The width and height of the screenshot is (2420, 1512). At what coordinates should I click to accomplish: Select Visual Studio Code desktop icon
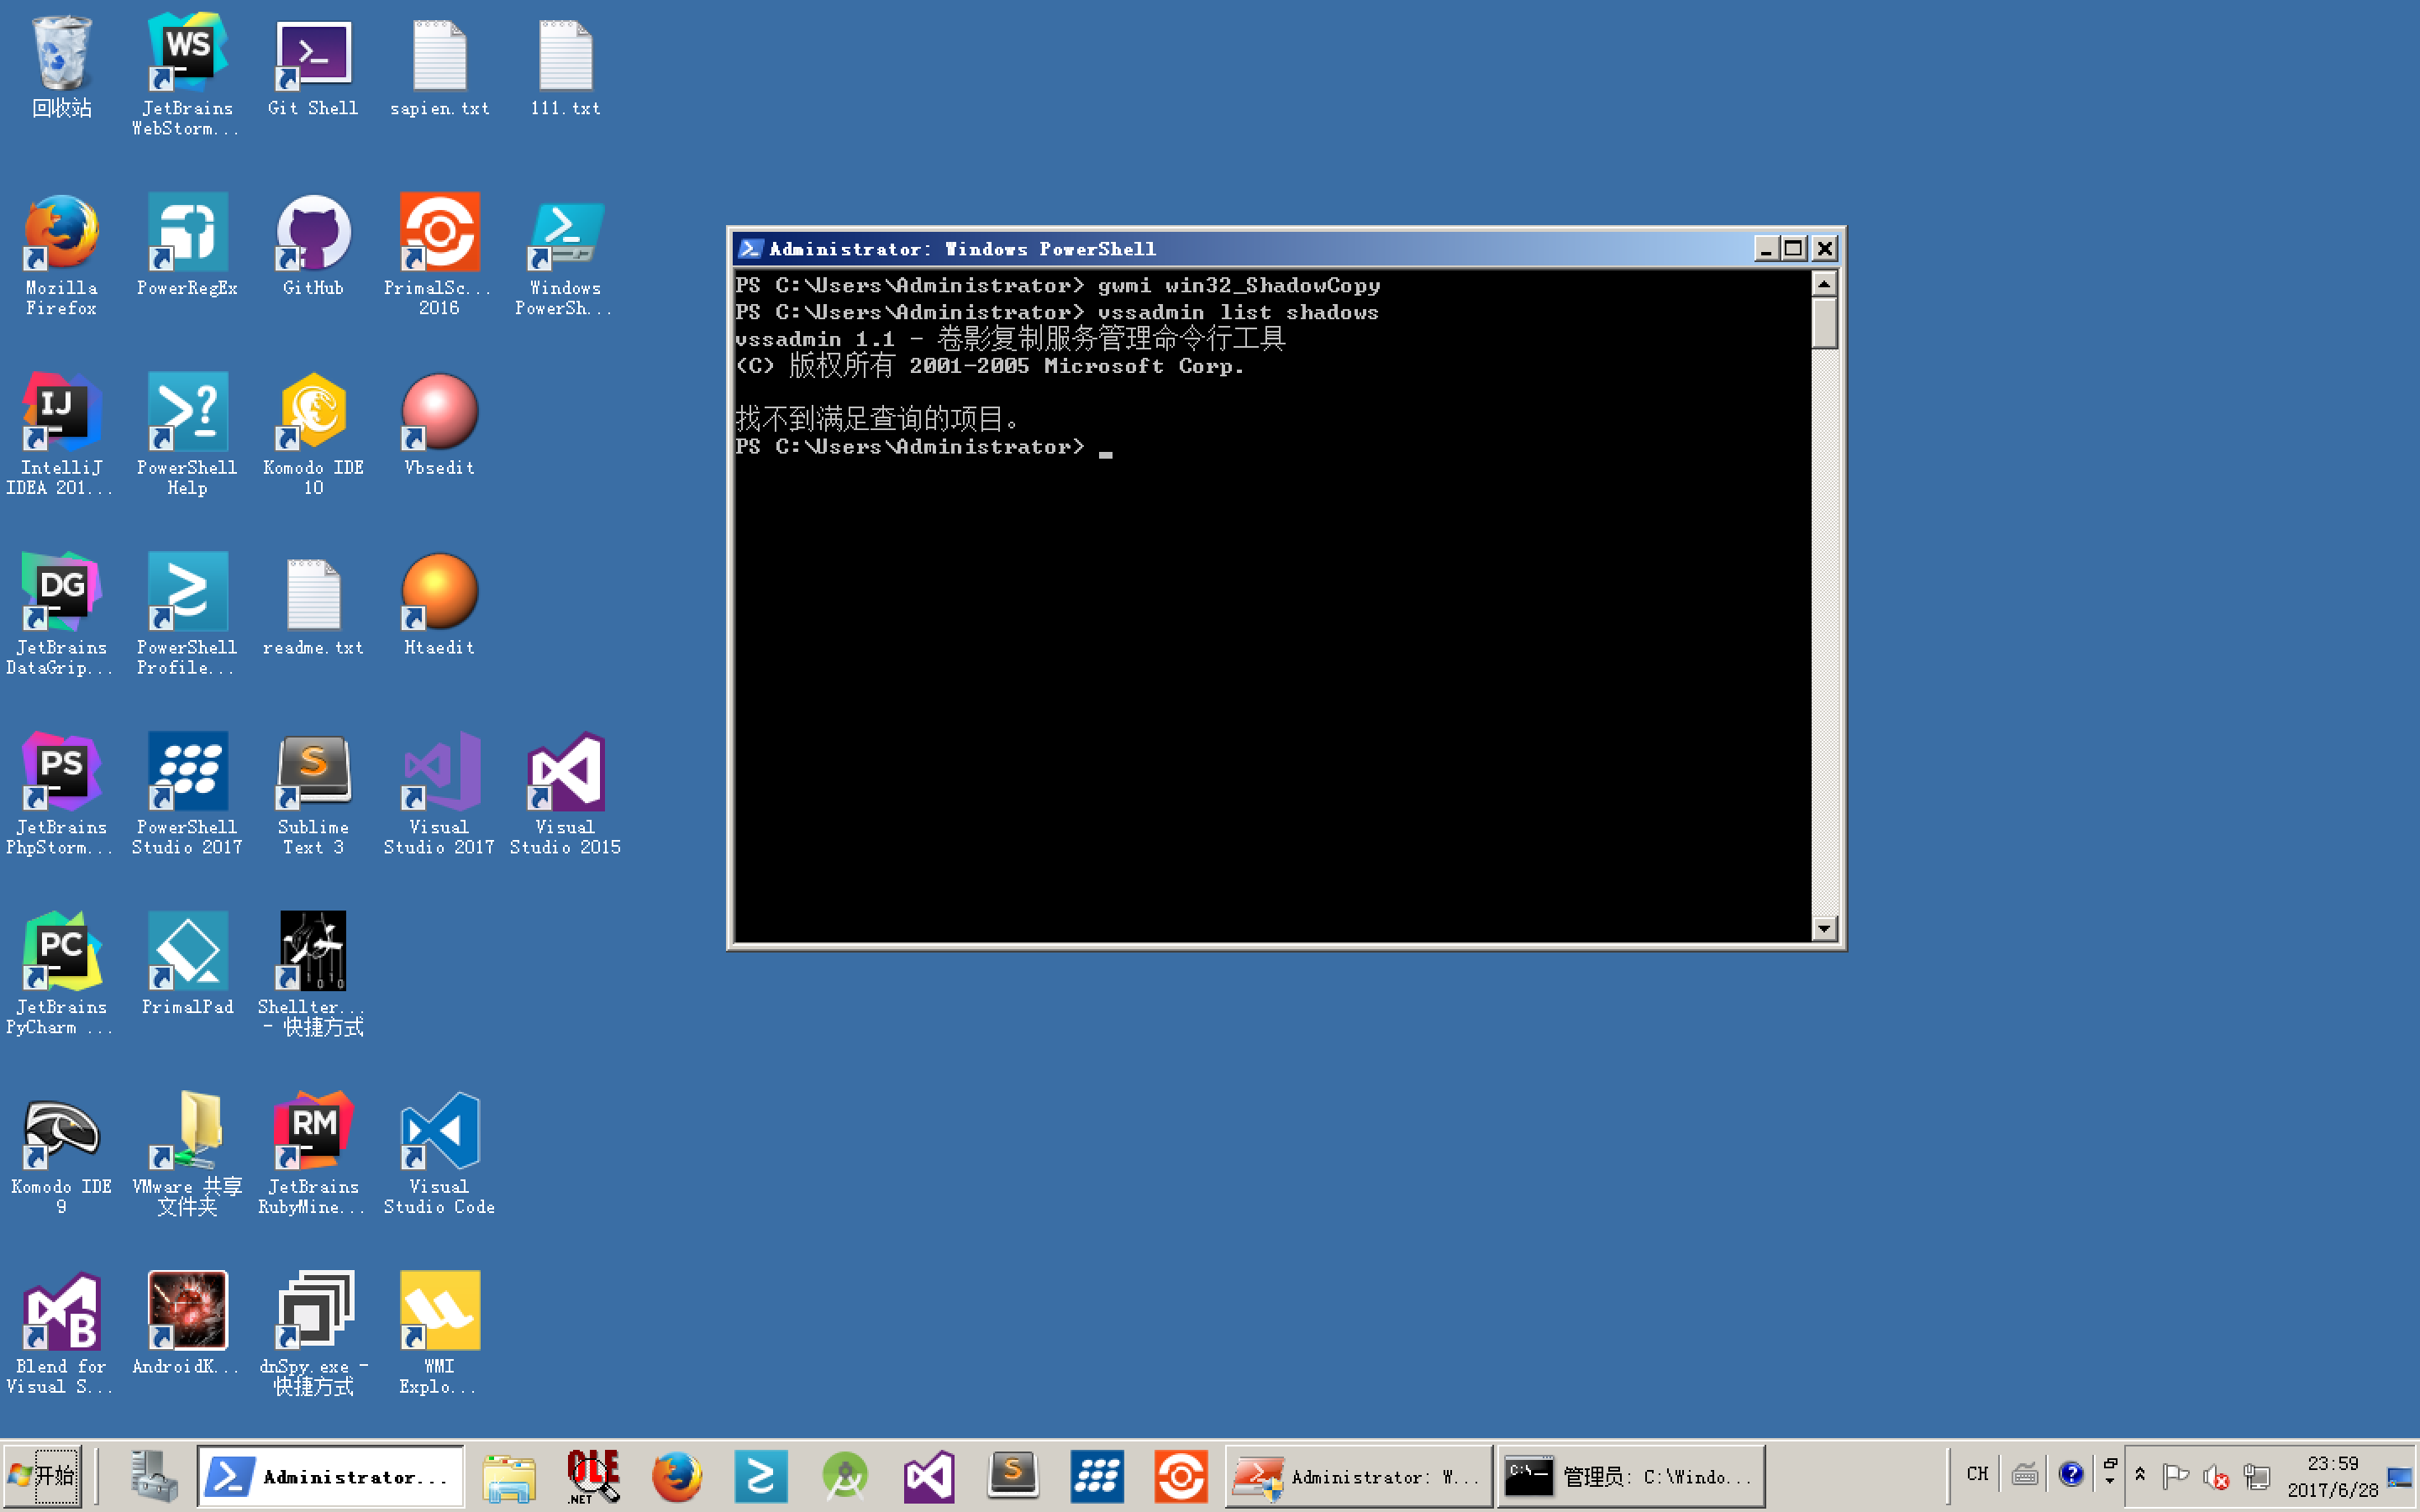[x=439, y=1154]
